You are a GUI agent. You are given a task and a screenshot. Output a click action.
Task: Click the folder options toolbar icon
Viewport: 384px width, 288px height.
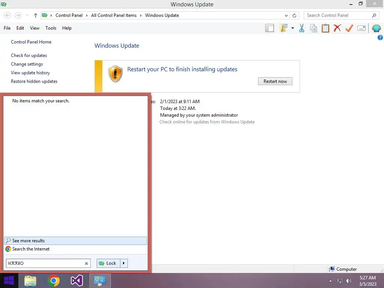(283, 28)
